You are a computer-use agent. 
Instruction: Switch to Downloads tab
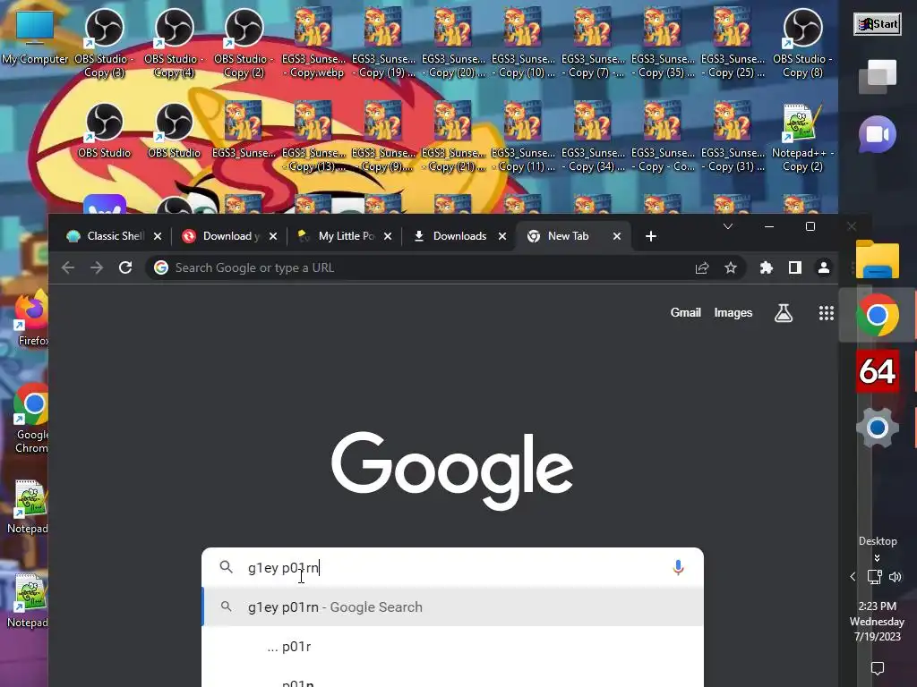point(459,236)
